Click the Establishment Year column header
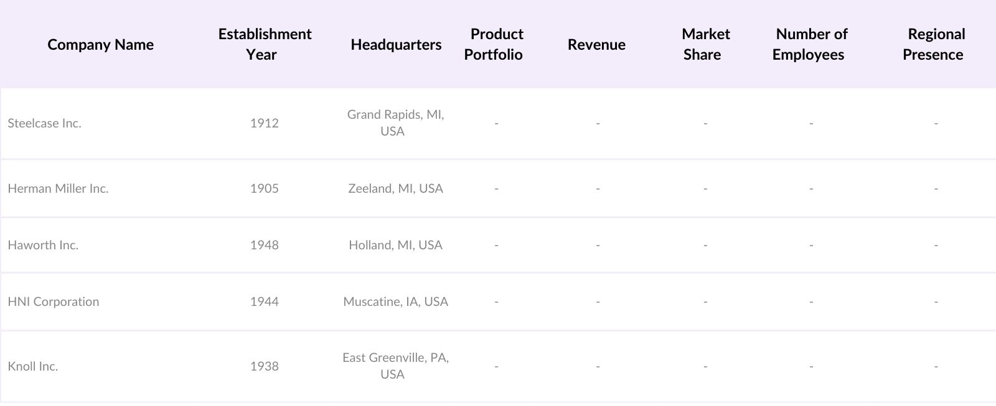Image resolution: width=996 pixels, height=406 pixels. pyautogui.click(x=265, y=44)
